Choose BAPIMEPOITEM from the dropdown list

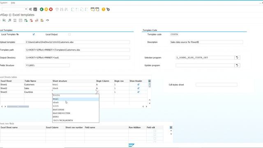point(76,113)
